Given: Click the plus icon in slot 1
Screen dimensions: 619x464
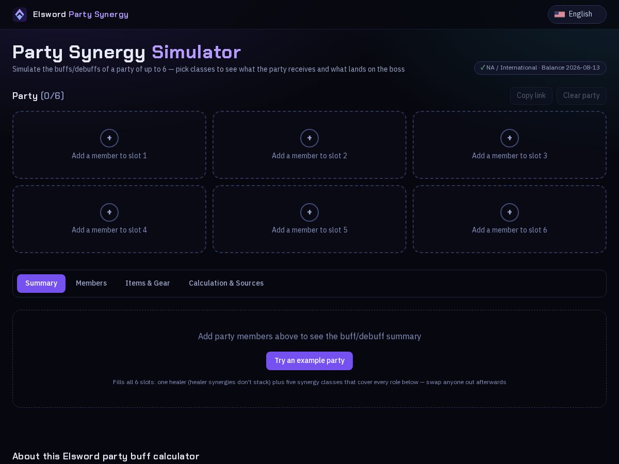Looking at the screenshot, I should (x=109, y=138).
